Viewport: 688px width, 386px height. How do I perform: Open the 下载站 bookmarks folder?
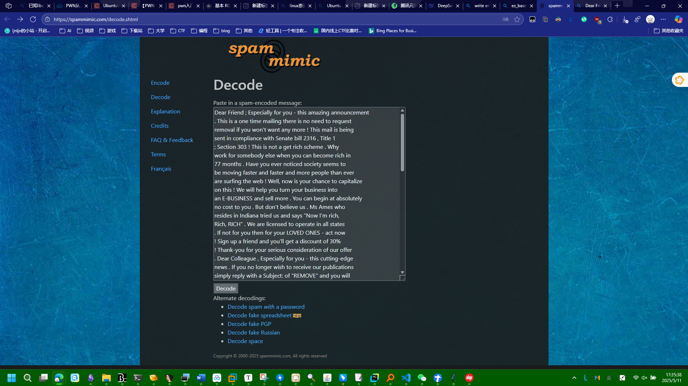tap(132, 31)
